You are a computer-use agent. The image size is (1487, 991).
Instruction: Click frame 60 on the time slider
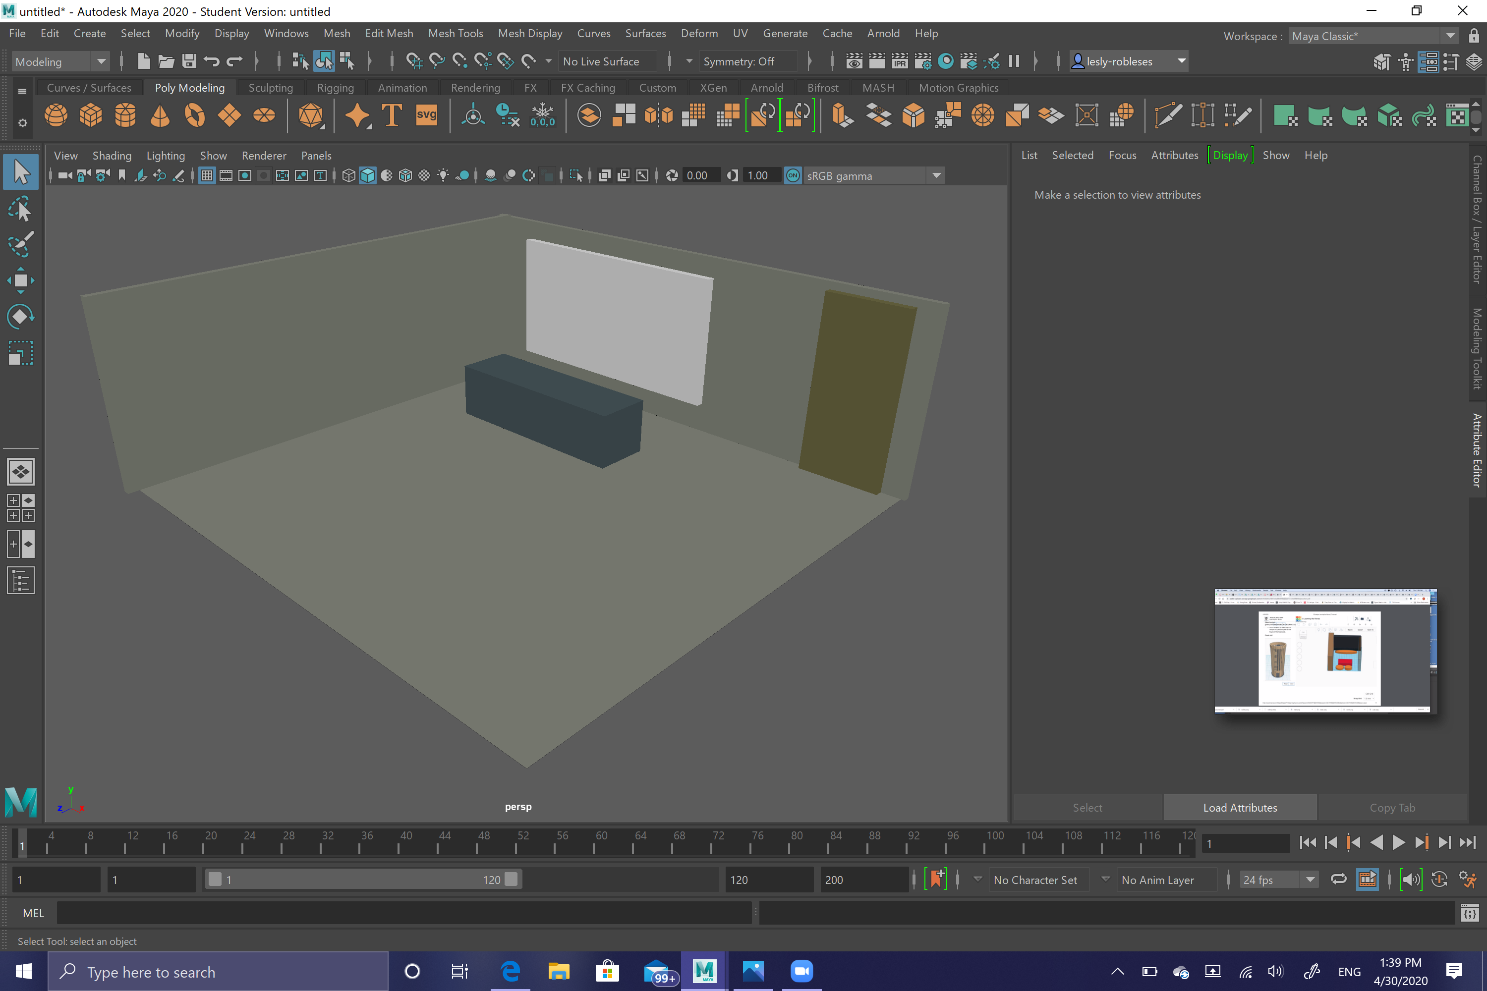click(594, 843)
